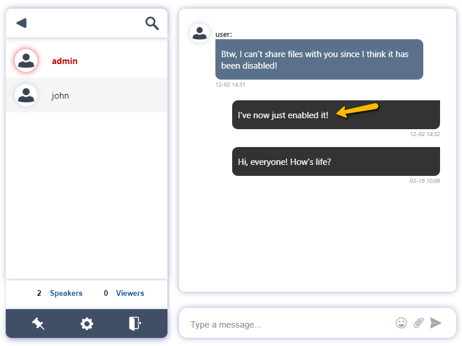
Task: Show the Speakers list
Action: click(x=66, y=293)
